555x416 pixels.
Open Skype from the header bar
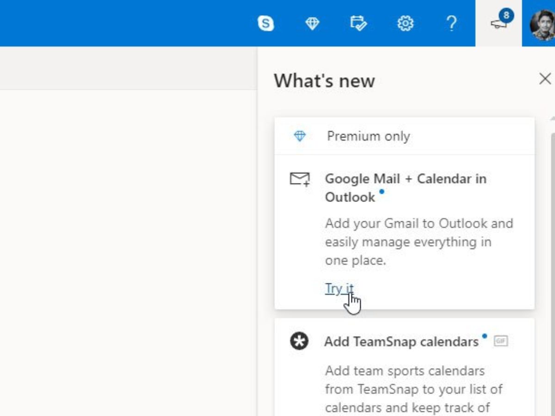[x=265, y=23]
